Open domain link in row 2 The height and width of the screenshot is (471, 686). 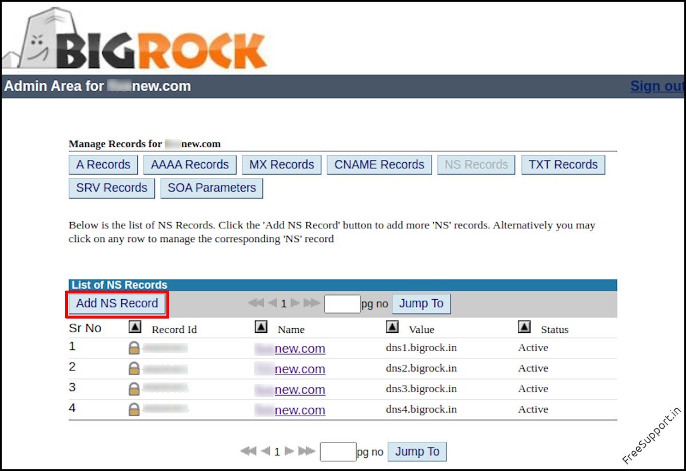[x=290, y=369]
